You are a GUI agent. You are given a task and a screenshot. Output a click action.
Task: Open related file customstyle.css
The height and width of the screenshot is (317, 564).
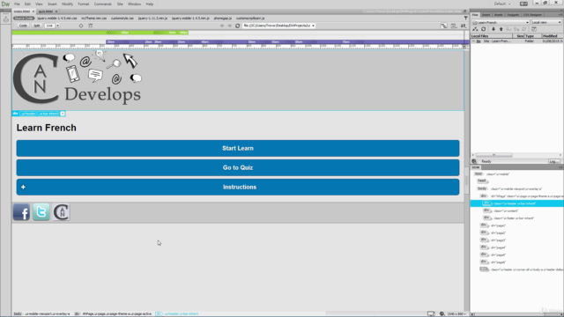[x=122, y=18]
